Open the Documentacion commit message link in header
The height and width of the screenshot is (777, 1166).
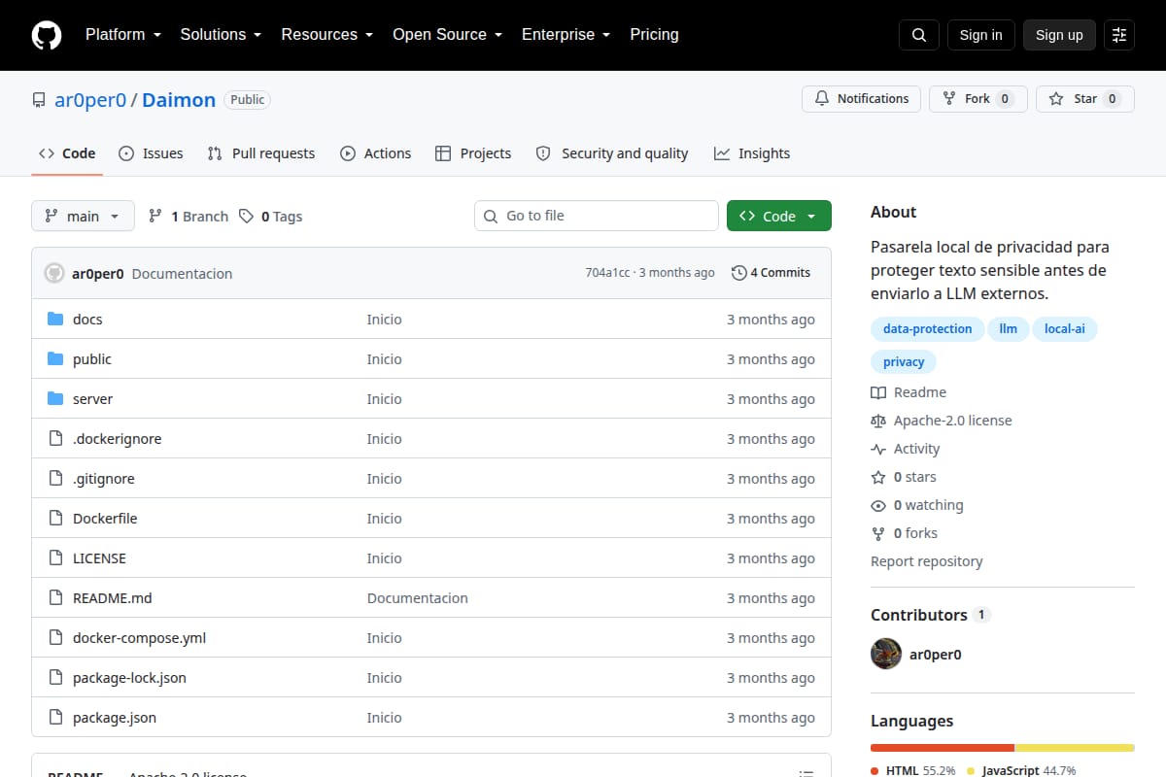(182, 274)
